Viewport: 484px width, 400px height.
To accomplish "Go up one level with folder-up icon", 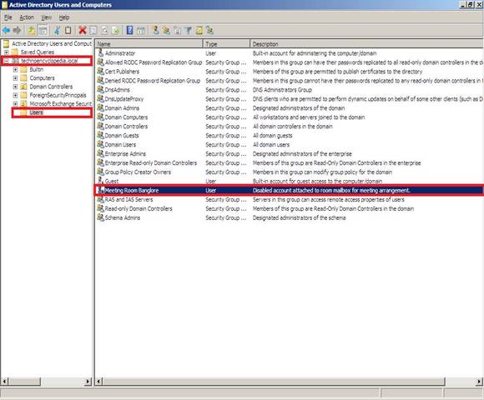I will click(31, 30).
